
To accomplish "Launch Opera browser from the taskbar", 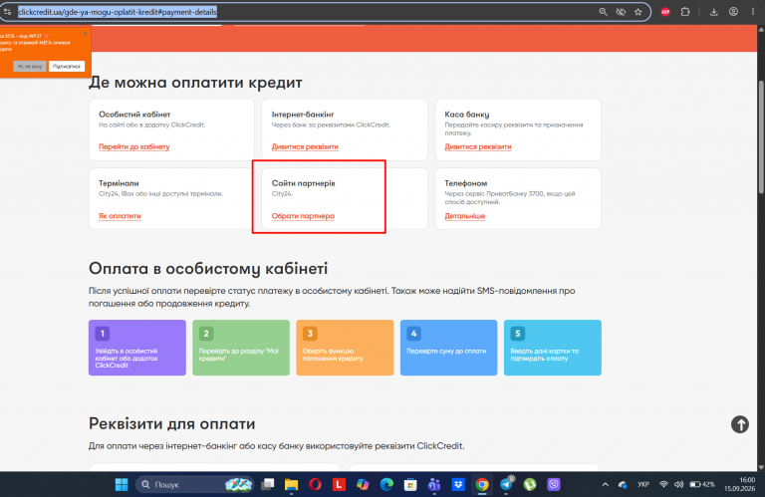I will pyautogui.click(x=315, y=484).
